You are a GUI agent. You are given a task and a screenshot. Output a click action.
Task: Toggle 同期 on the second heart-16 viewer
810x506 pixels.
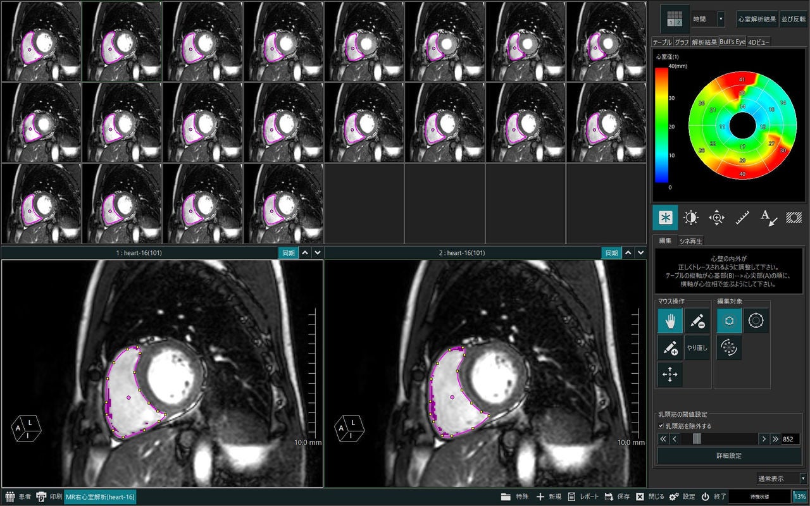coord(611,253)
